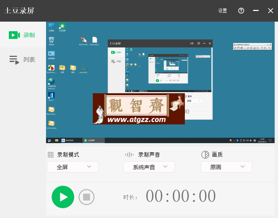Screen dimensions: 278x218
Task: Click the 画质 label text
Action: pos(217,155)
